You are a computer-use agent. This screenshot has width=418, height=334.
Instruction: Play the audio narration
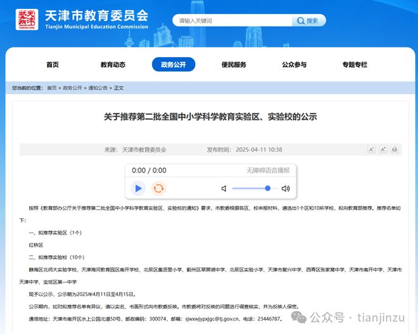point(138,188)
